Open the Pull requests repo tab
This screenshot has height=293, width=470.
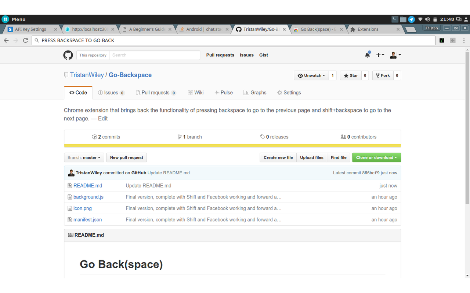click(x=156, y=93)
